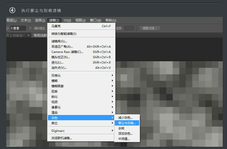Open the 帮助(H) menu

coord(111,20)
